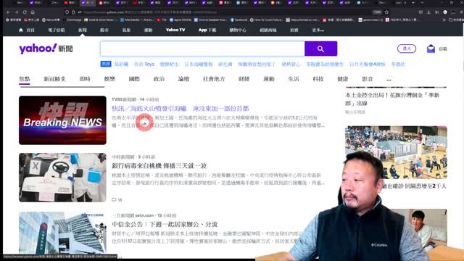Select the 健康 news tab
464x261 pixels.
[x=343, y=79]
